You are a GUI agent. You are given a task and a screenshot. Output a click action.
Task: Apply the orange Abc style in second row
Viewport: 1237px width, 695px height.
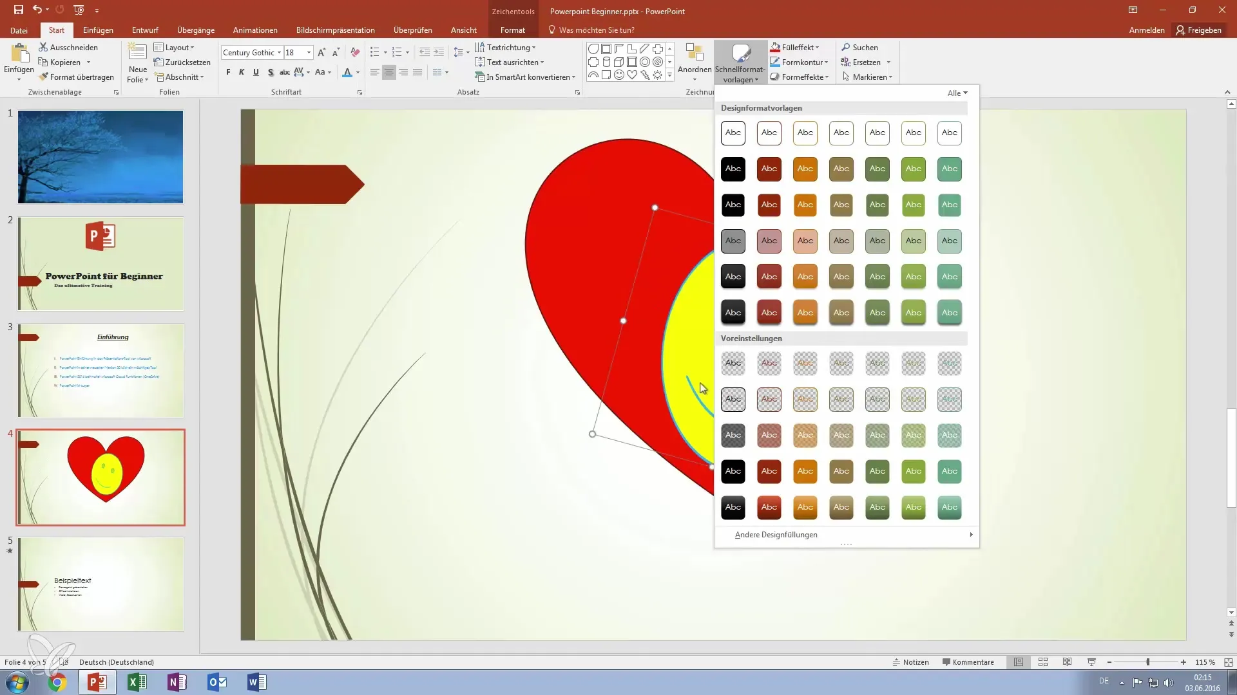pos(805,169)
